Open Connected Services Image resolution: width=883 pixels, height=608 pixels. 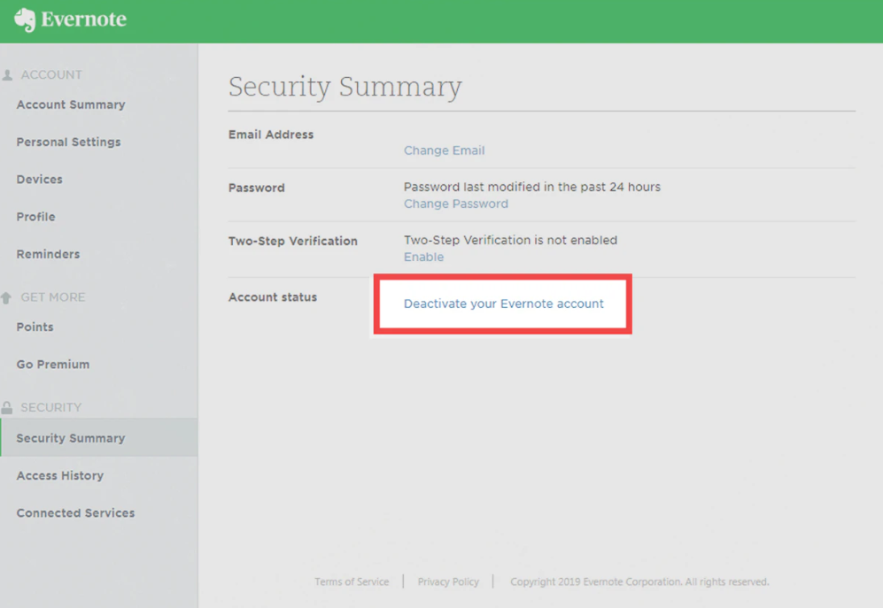click(75, 512)
